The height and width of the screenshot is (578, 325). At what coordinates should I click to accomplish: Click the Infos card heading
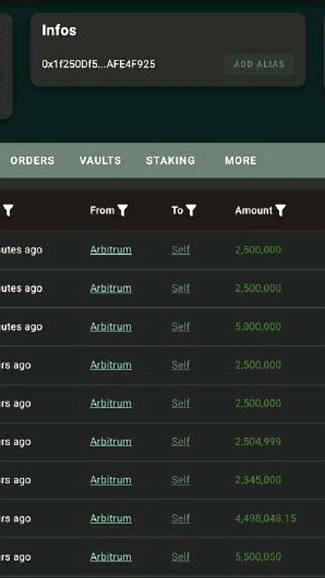point(59,30)
